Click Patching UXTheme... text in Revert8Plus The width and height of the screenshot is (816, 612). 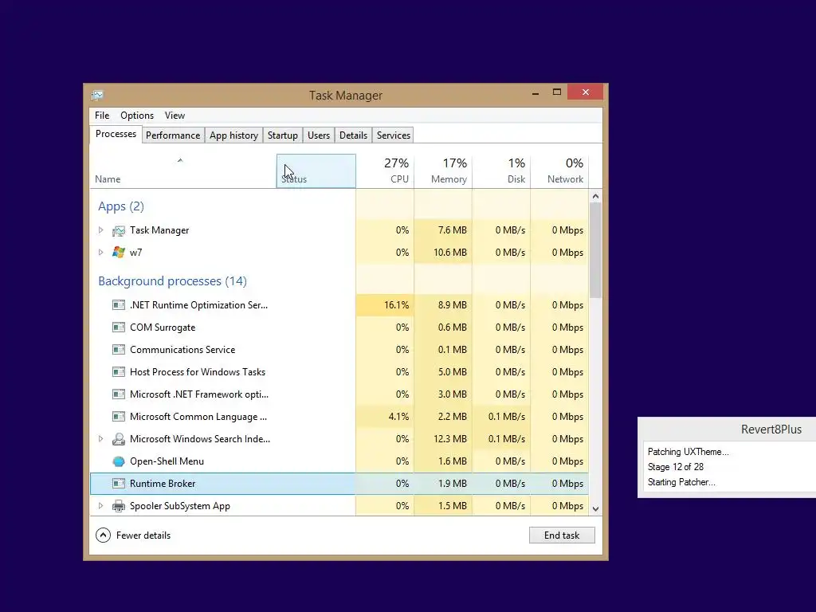point(688,452)
